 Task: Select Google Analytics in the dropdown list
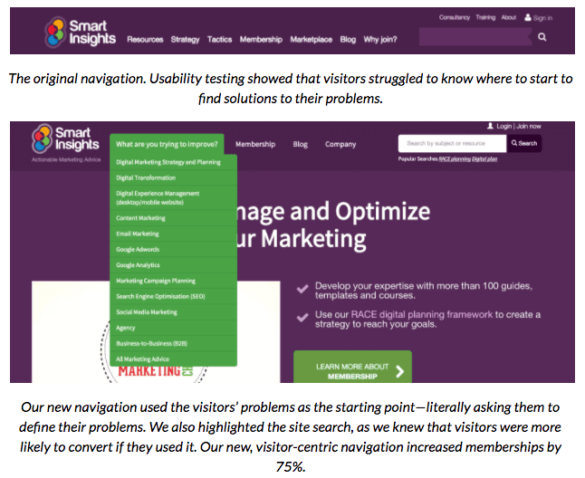point(138,265)
